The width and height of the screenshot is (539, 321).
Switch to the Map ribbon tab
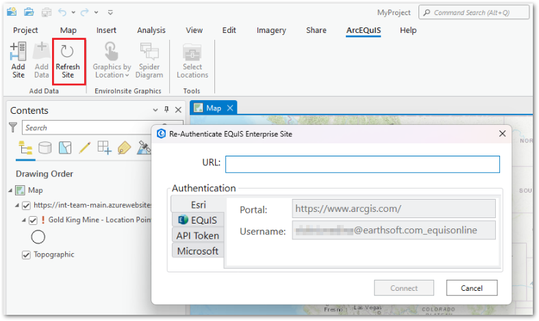click(68, 30)
